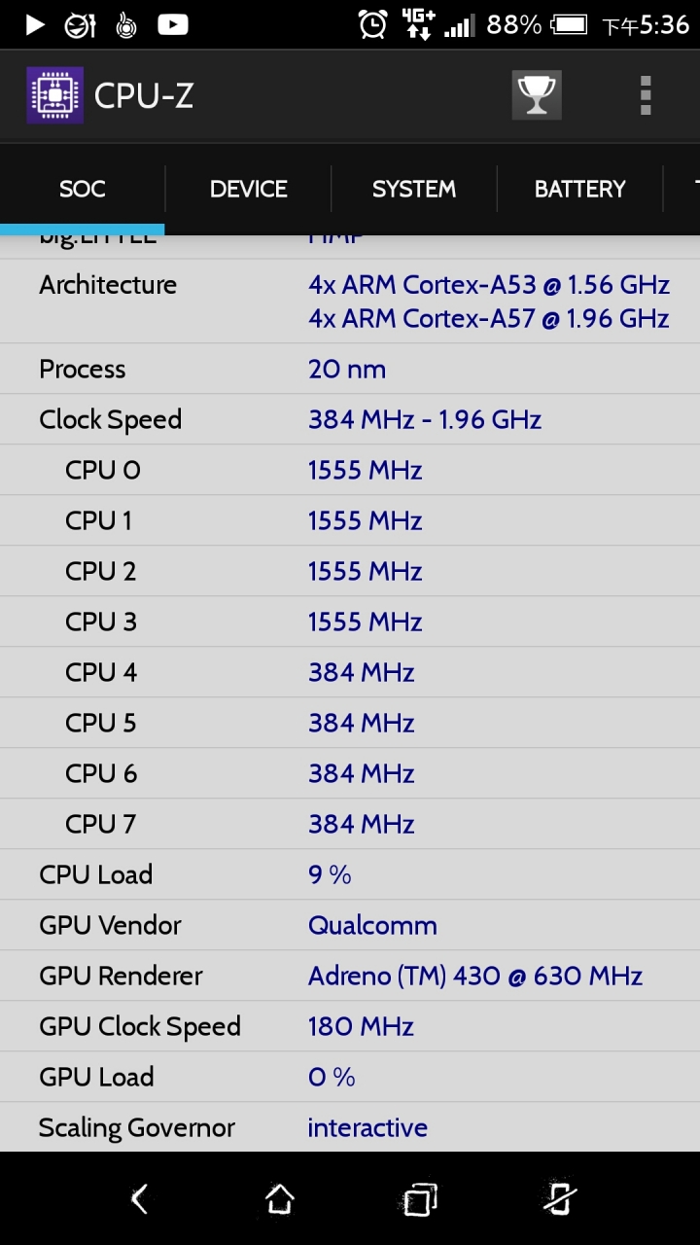Open the recent apps navigation icon
Viewport: 700px width, 1245px height.
tap(420, 1199)
